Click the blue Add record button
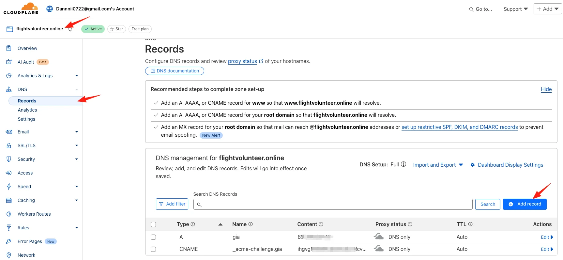Screen dimensions: 563x260 [x=525, y=204]
